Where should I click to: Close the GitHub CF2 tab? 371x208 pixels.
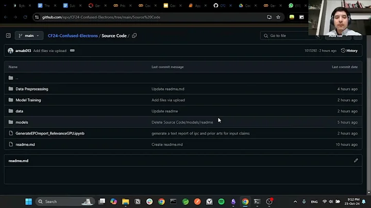tap(230, 6)
